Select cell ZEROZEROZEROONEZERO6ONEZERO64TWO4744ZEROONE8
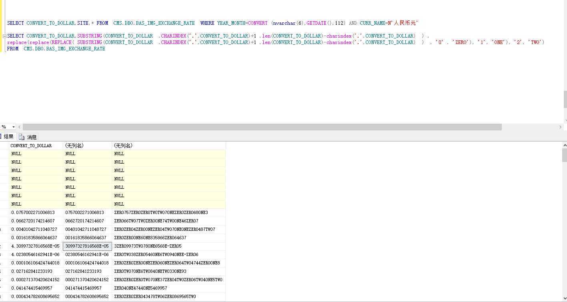The image size is (567, 302). [x=168, y=263]
